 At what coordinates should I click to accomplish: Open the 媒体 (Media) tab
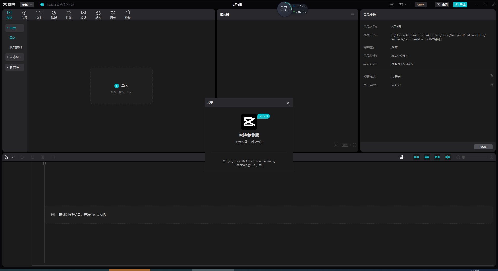tap(10, 15)
